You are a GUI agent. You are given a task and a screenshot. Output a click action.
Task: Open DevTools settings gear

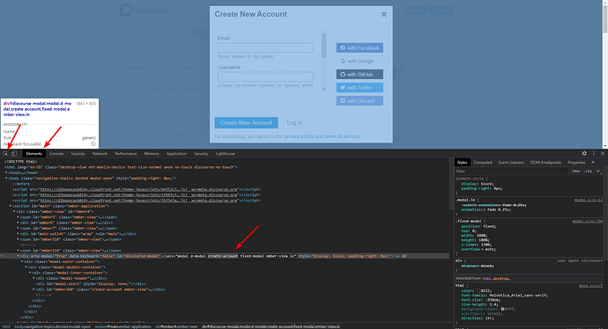coord(584,154)
